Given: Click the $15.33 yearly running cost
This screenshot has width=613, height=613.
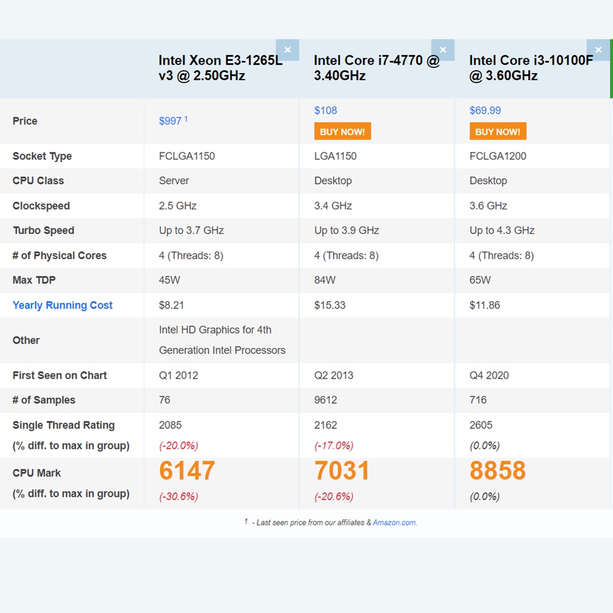Looking at the screenshot, I should click(330, 305).
